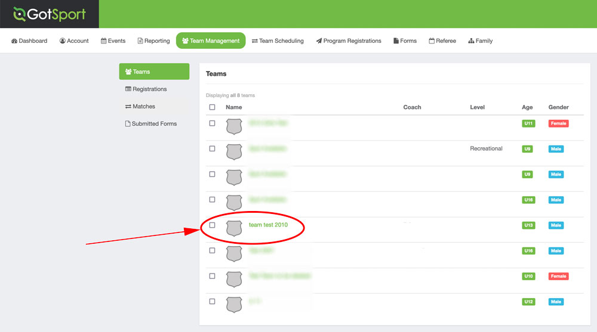The image size is (597, 332).
Task: Open the Dashboard nav item
Action: click(29, 41)
